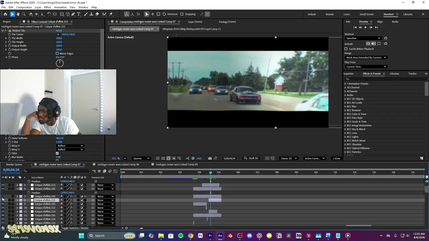Hide layer Calque d'effets 224

point(3,219)
